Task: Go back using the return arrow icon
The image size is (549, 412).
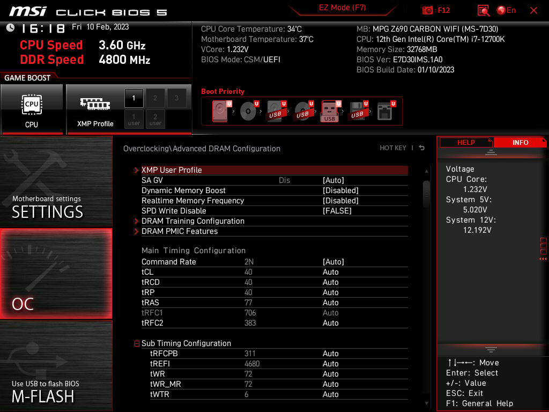Action: pyautogui.click(x=422, y=148)
